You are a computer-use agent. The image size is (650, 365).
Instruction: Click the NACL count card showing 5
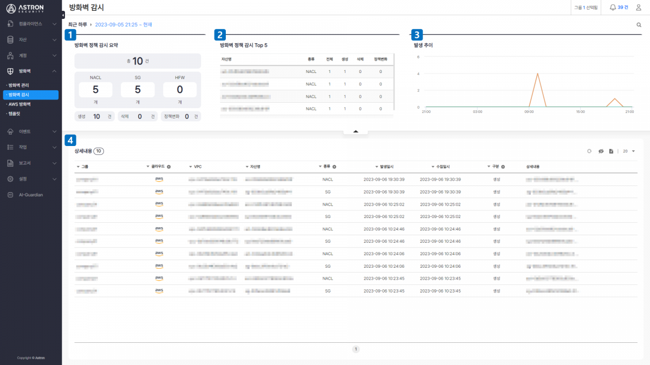pos(95,90)
